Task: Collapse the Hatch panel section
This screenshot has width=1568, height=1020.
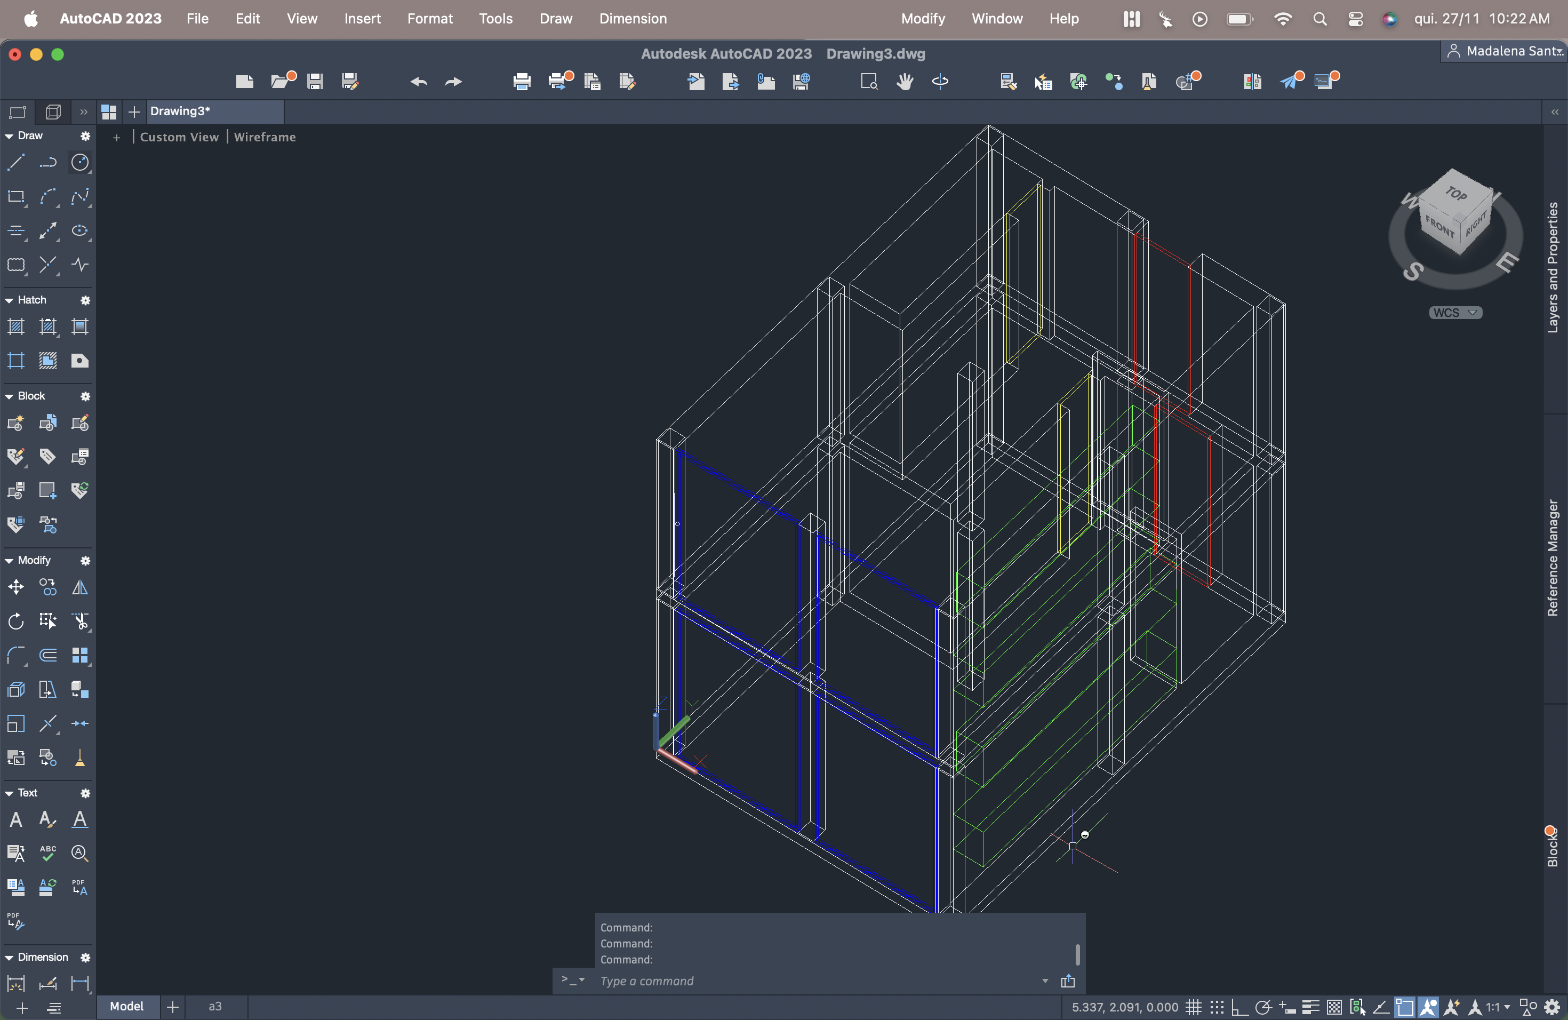Action: pos(9,300)
